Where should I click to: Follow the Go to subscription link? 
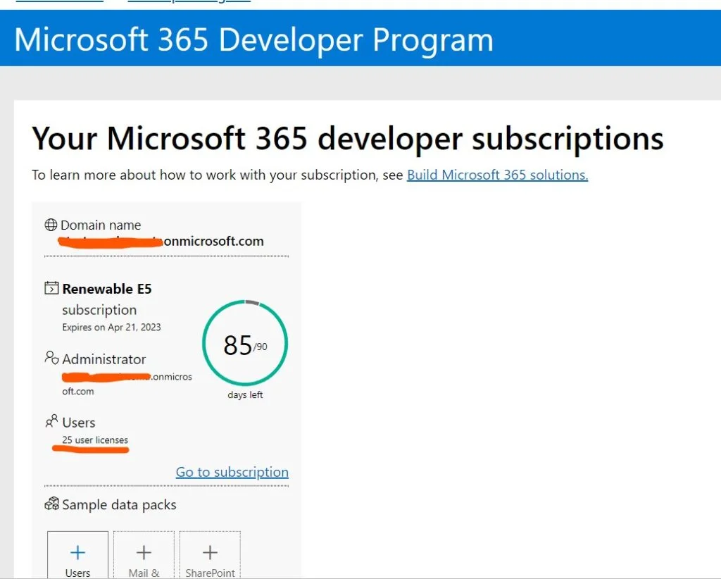[x=232, y=472]
